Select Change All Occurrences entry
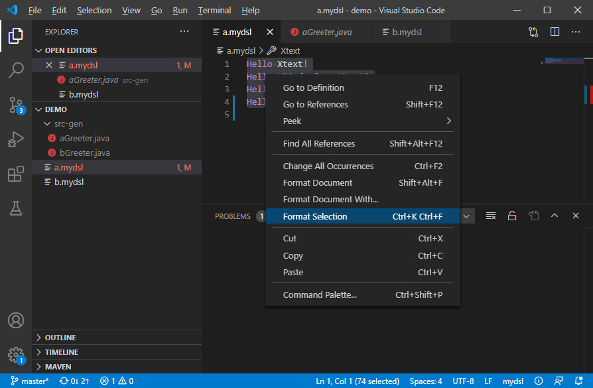Image resolution: width=593 pixels, height=388 pixels. click(363, 166)
